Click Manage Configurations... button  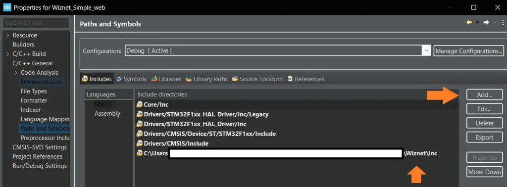(x=468, y=50)
